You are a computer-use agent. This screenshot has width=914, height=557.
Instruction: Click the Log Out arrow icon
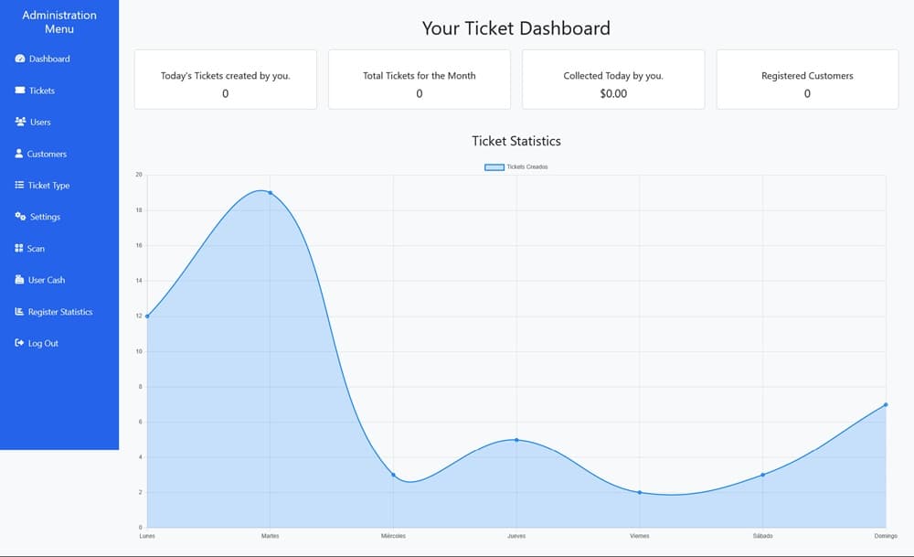click(19, 343)
